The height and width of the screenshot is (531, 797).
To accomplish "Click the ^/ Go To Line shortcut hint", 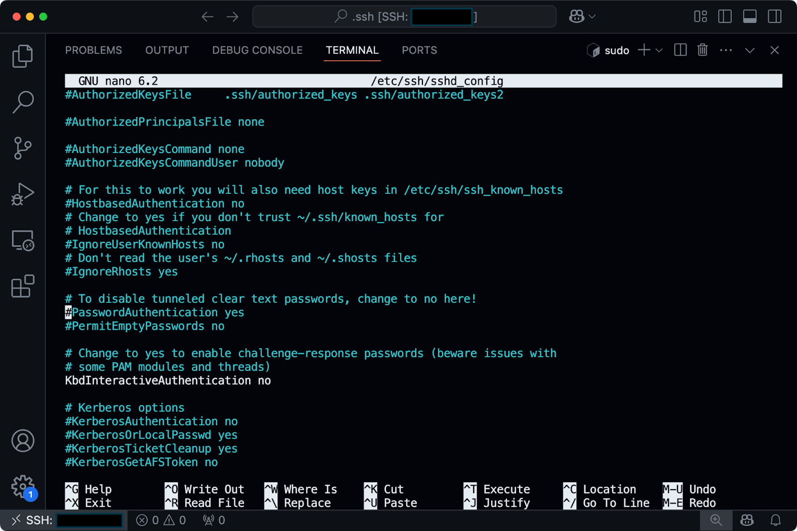I will 606,503.
